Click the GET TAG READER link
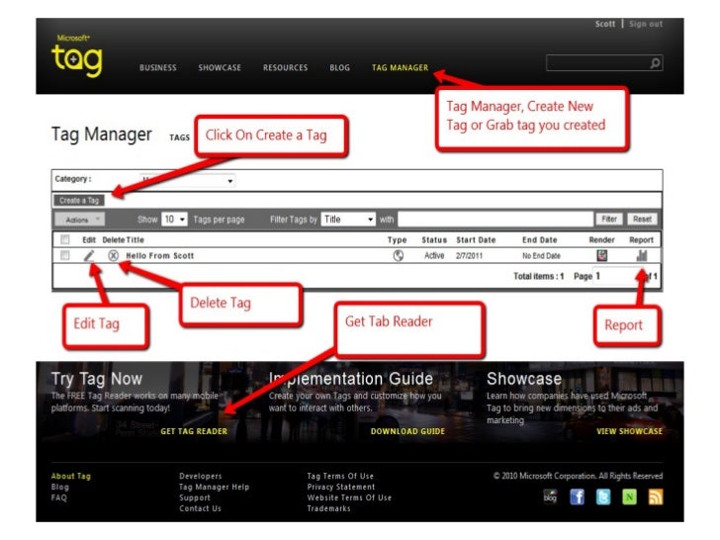This screenshot has width=720, height=540. (x=194, y=431)
